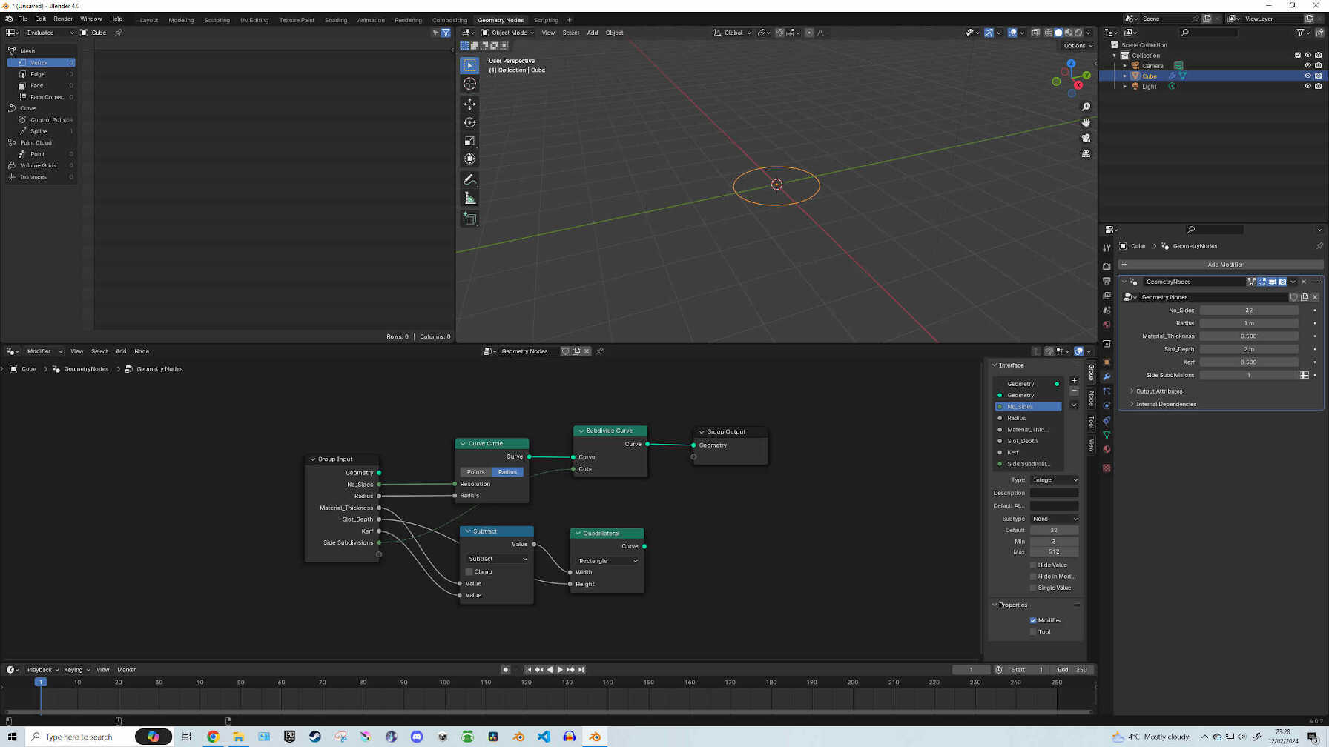Switch to the Modeling workspace tab
This screenshot has height=747, width=1329.
pos(181,20)
